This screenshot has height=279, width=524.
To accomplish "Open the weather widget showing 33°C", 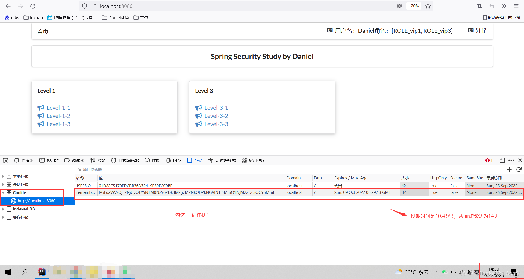I will pos(412,272).
